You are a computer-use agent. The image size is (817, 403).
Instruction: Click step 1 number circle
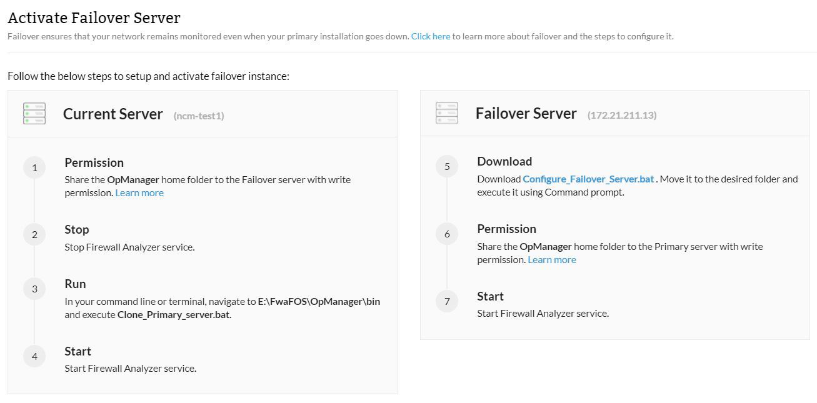point(34,167)
